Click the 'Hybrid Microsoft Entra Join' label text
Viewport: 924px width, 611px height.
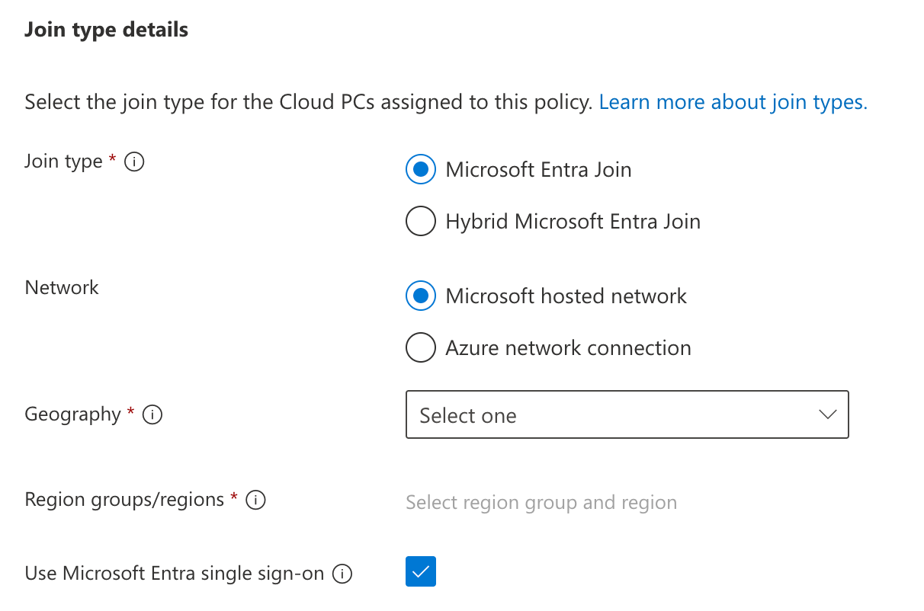573,222
